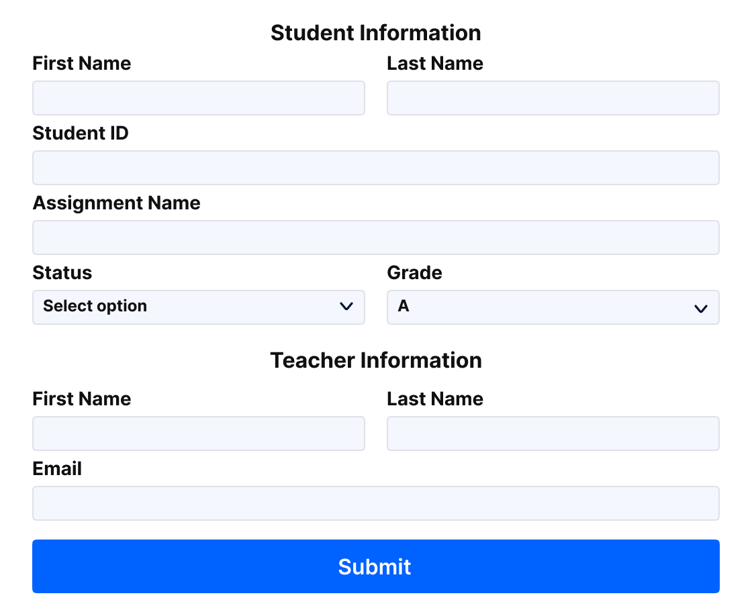Click the Status label text
Viewport: 752px width, 612px height.
pos(62,272)
